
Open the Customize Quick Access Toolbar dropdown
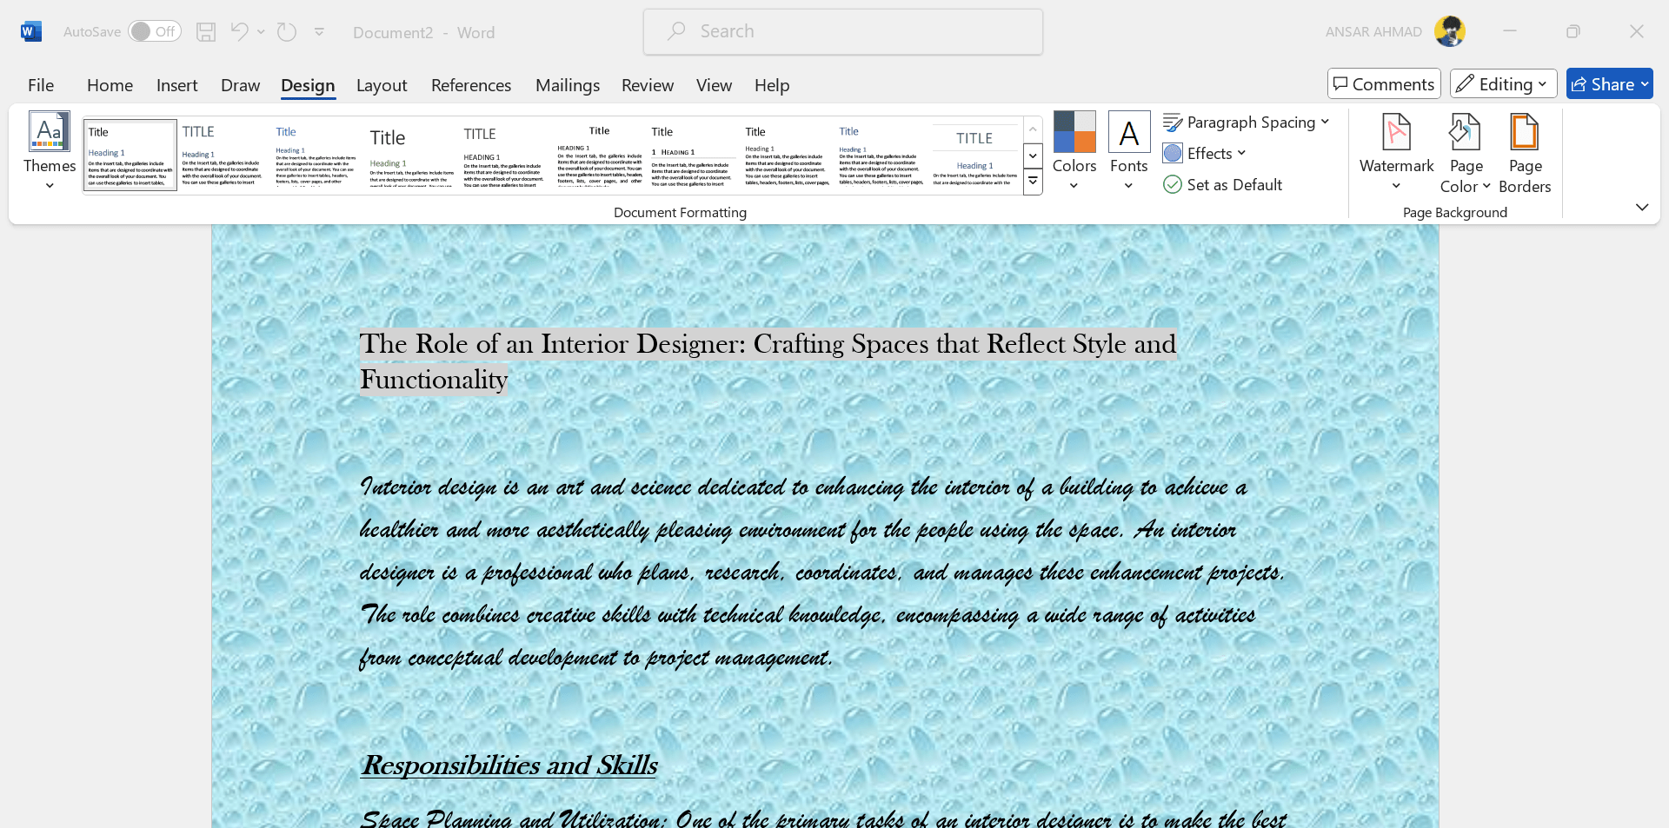319,32
